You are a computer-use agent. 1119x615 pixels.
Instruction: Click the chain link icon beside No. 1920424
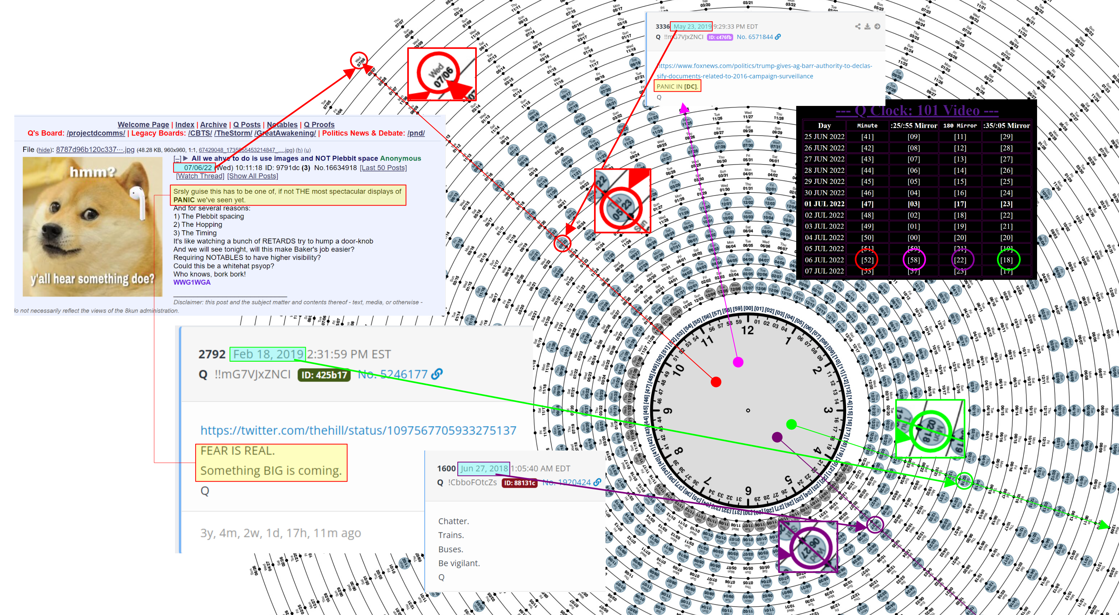pos(597,482)
